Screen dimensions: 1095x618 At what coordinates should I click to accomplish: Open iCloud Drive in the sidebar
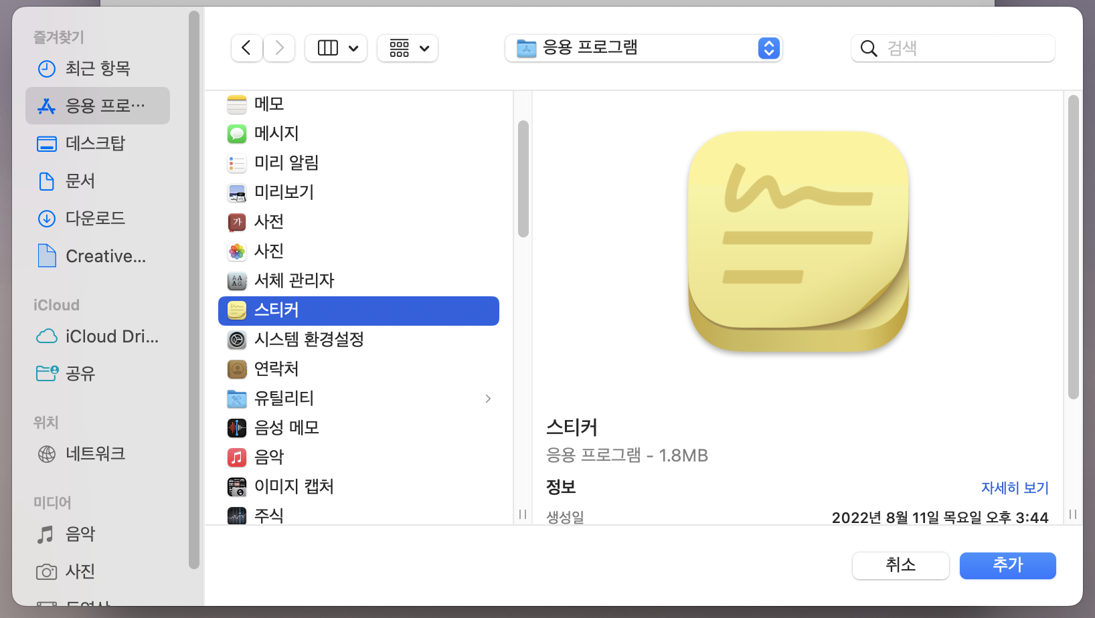[98, 336]
